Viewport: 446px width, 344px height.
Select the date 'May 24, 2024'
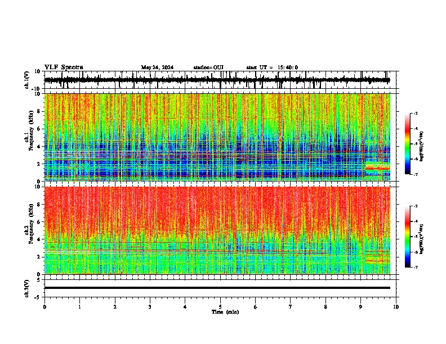(x=157, y=67)
